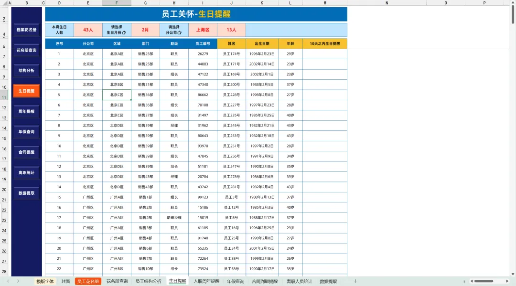This screenshot has width=516, height=286.
Task: Click vertical scrollbar down arrow
Action: [x=513, y=274]
